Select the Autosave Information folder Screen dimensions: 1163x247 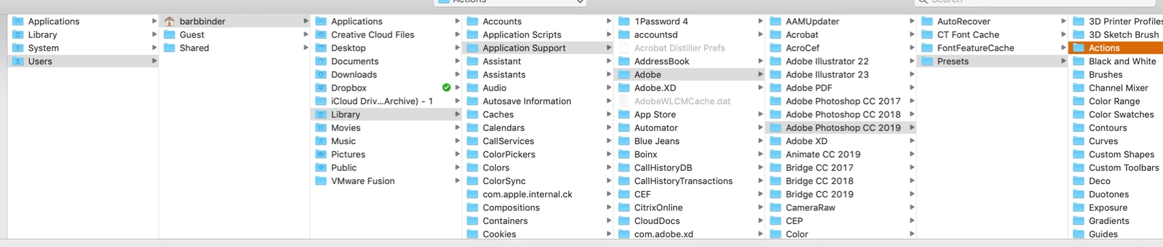537,101
